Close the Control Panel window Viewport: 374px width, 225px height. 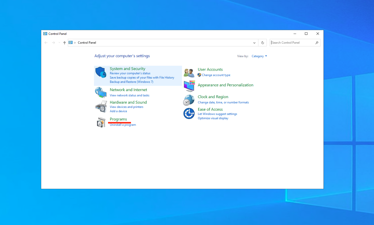click(x=318, y=34)
